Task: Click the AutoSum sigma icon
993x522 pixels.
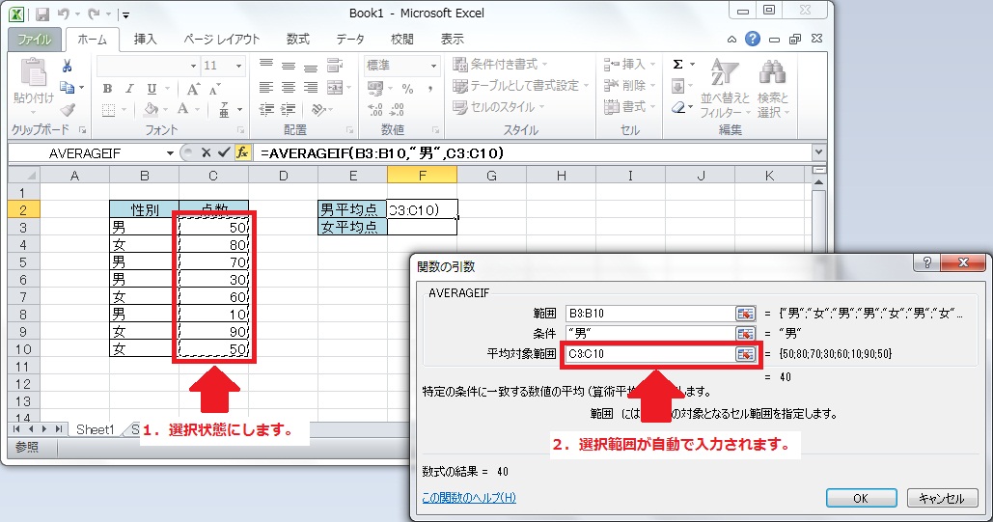Action: [677, 65]
